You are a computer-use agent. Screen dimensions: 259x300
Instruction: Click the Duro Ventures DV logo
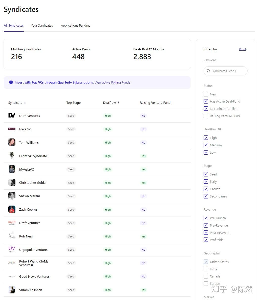click(12, 116)
